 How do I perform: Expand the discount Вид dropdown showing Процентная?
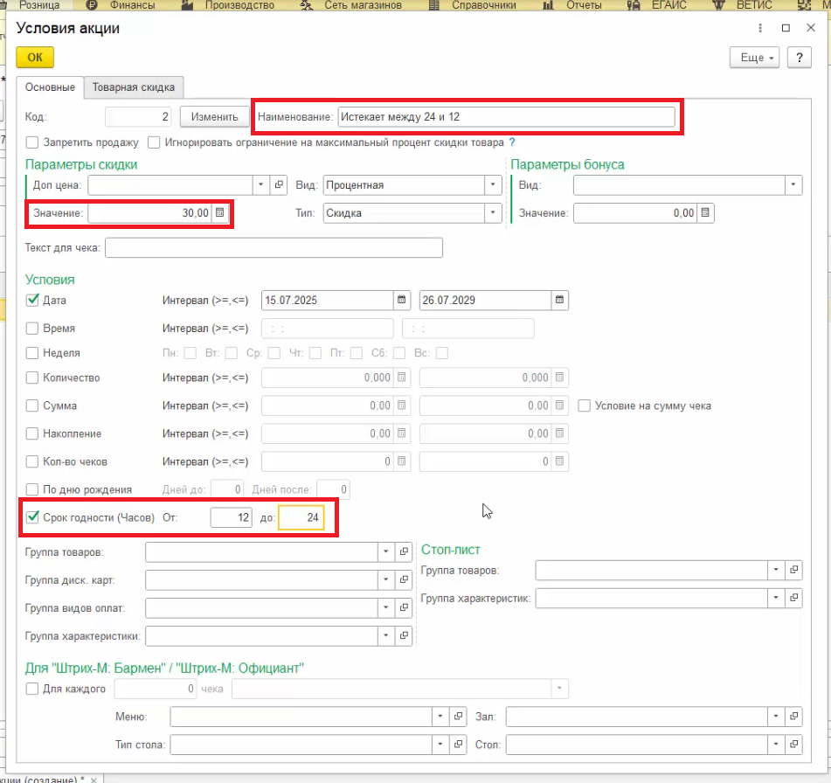tap(494, 185)
